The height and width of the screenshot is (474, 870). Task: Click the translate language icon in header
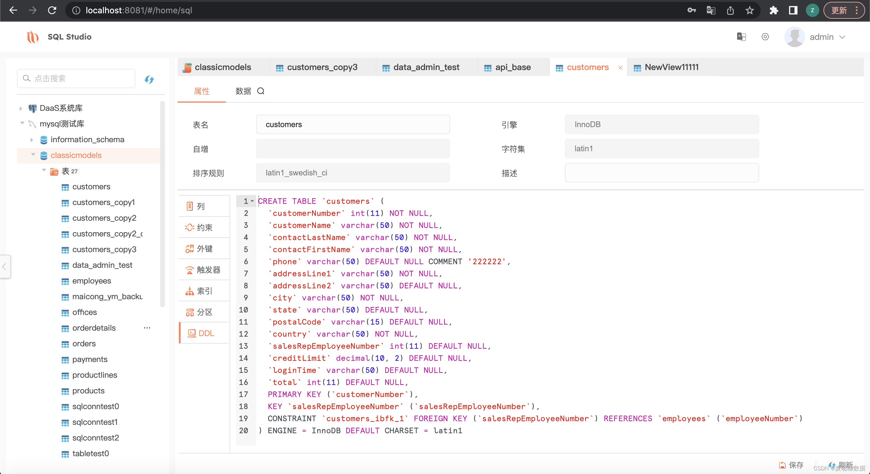pyautogui.click(x=741, y=37)
